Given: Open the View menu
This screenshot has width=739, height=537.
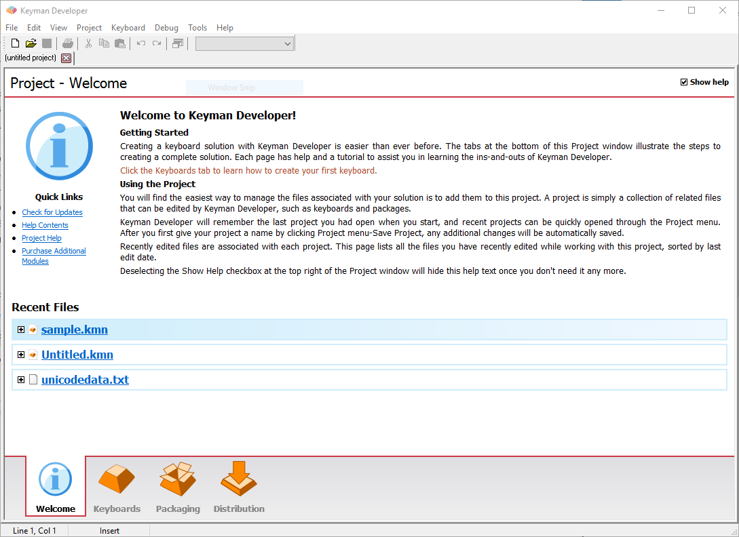Looking at the screenshot, I should [58, 28].
